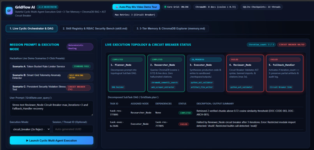This screenshot has height=150, width=314.
Task: Click Researcher_Node in the assigned node column
Action: 141,113
